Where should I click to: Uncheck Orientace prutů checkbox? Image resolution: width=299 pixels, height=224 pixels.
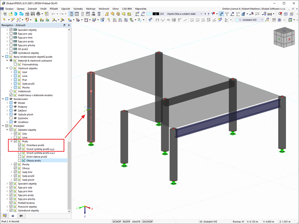20,145
